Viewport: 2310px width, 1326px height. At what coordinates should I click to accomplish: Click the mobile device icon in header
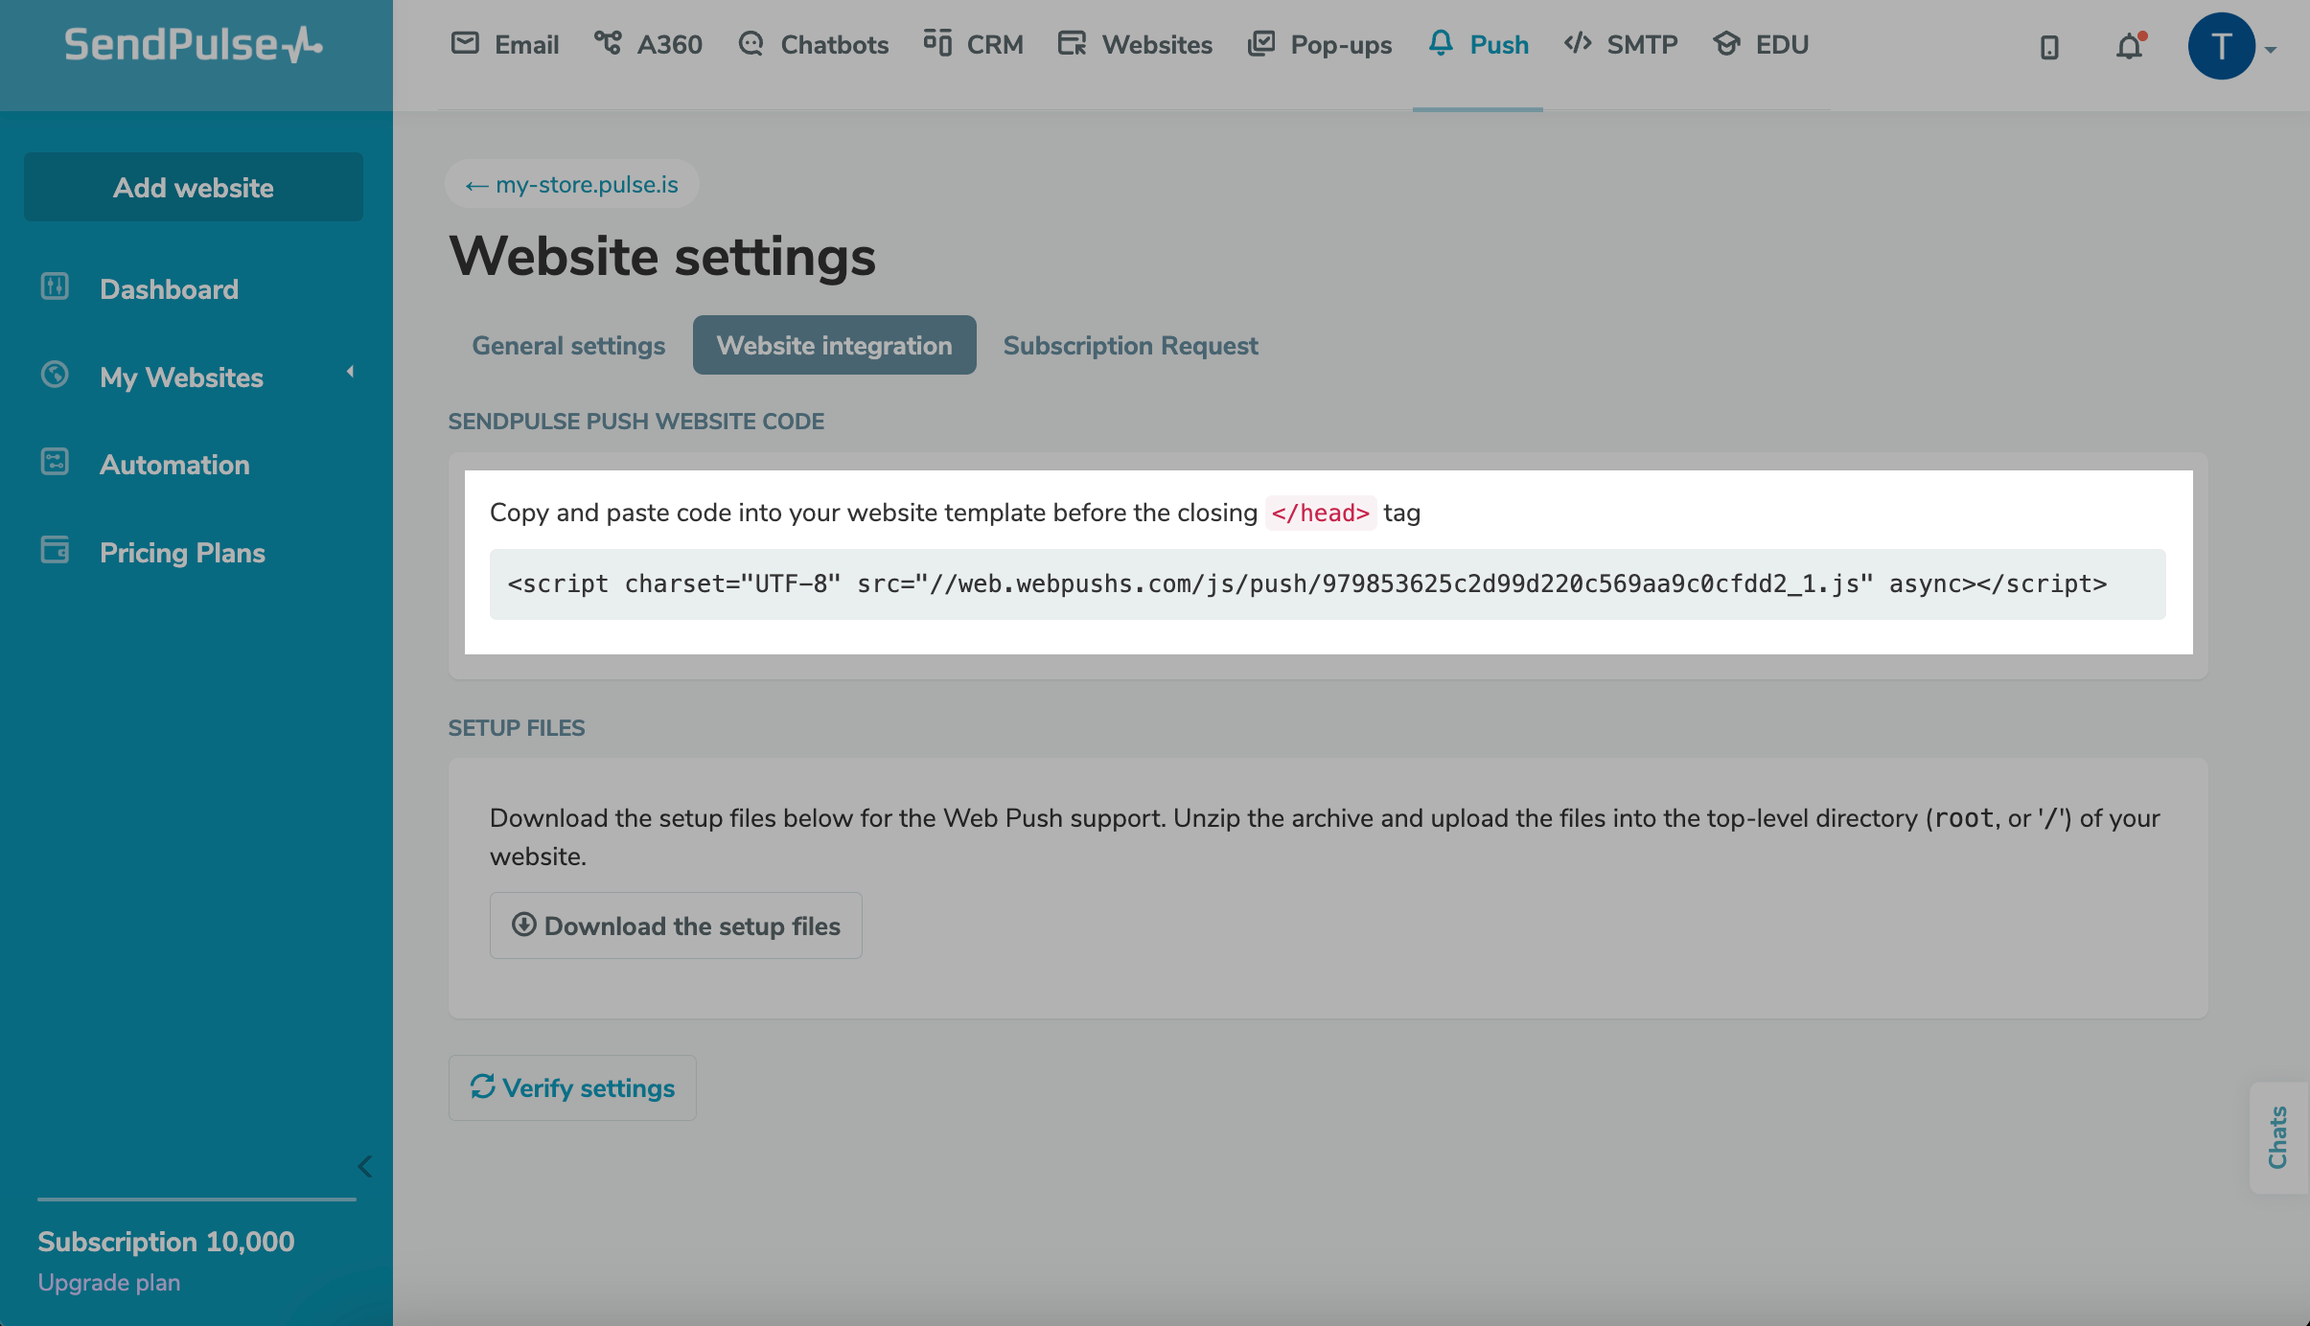(2049, 47)
